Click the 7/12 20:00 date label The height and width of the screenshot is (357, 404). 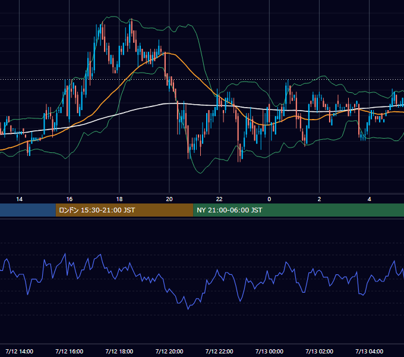pyautogui.click(x=169, y=351)
